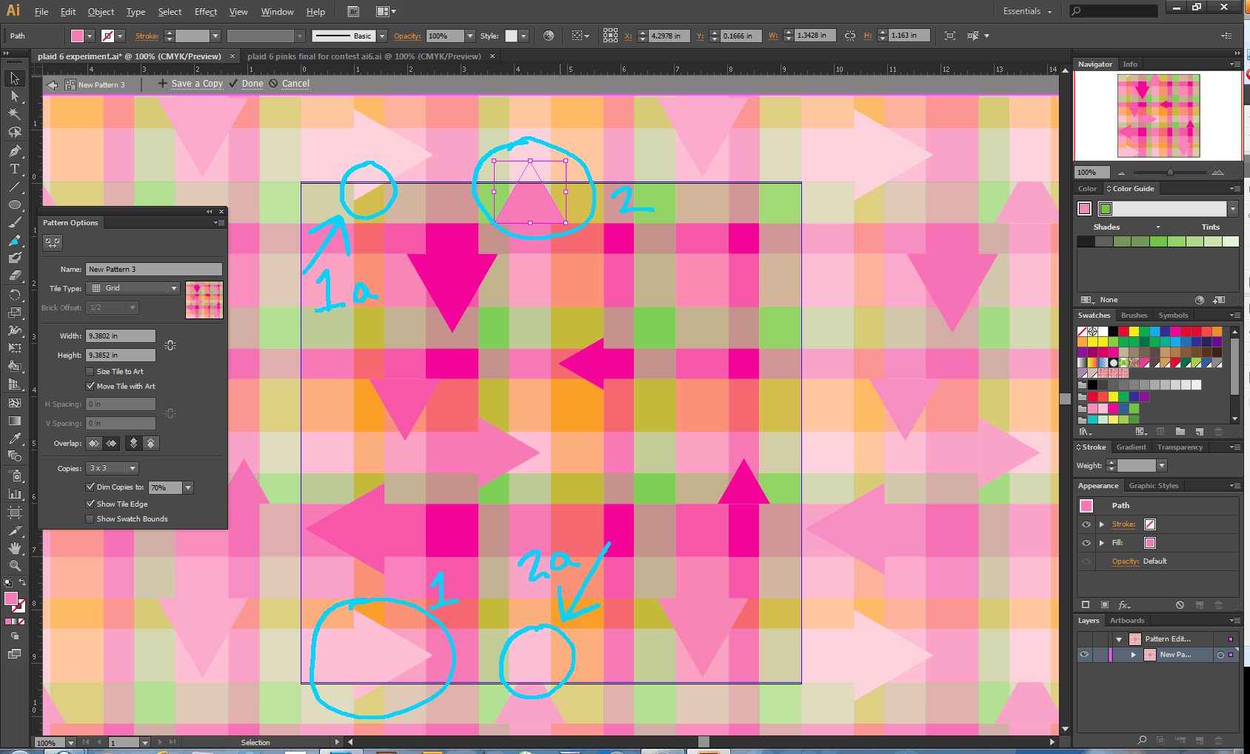Image resolution: width=1250 pixels, height=754 pixels.
Task: Click the Pattern Tile Tool icon
Action: [53, 242]
